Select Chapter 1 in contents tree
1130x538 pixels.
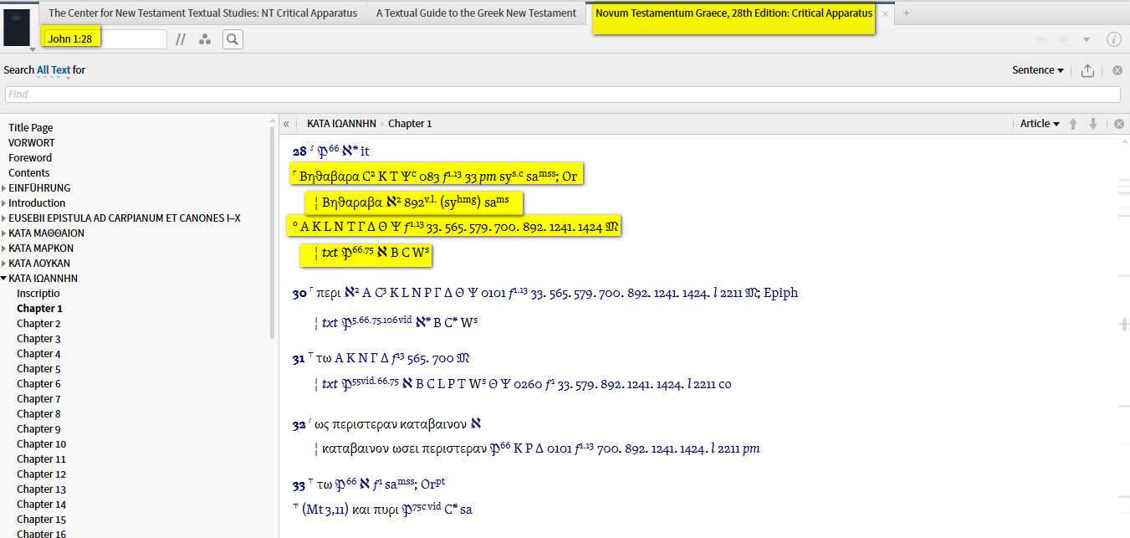(x=39, y=309)
